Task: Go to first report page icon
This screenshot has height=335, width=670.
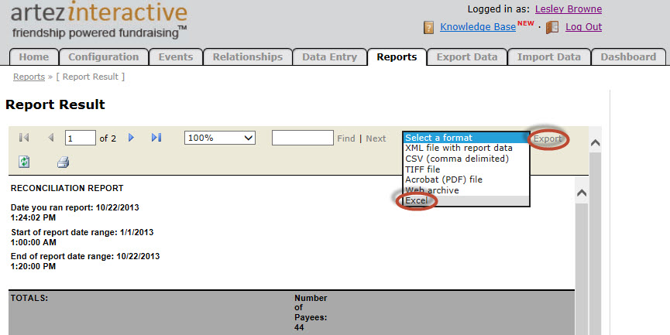Action: click(24, 138)
